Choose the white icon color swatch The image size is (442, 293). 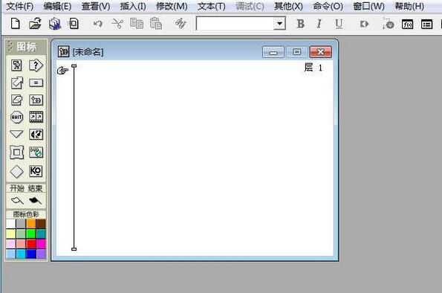[x=10, y=224]
